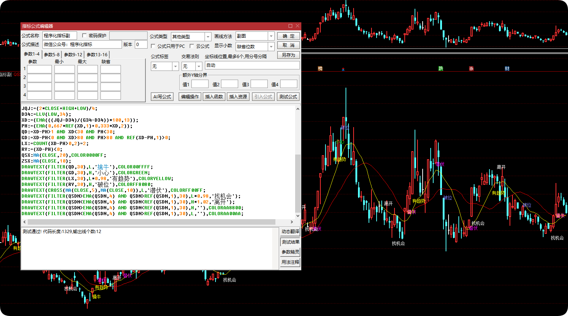
Task: Maximize the 指标公式编辑器 dialog
Action: (290, 26)
